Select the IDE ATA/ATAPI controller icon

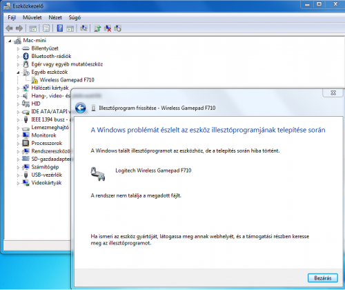tap(26, 112)
